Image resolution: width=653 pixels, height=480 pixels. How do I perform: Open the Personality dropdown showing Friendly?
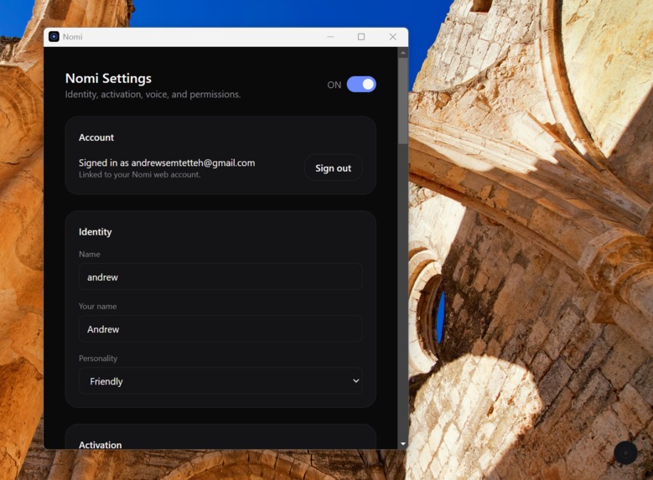(220, 381)
